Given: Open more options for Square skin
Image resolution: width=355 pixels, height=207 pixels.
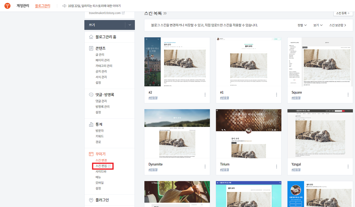Looking at the screenshot, I should [348, 95].
